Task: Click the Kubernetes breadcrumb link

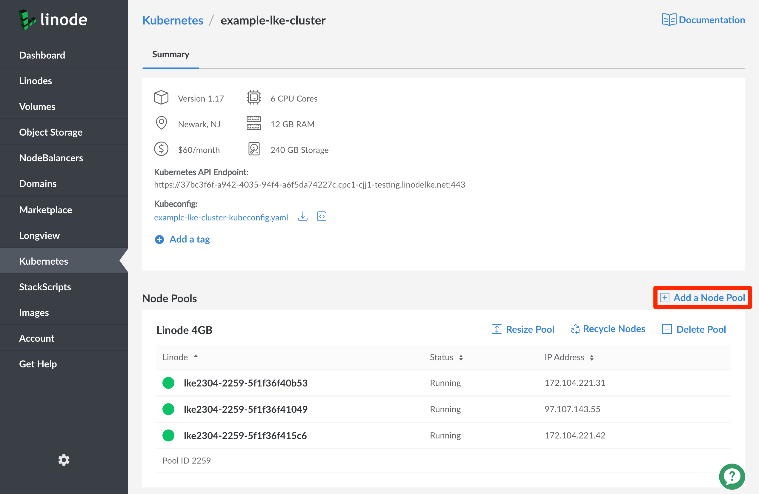Action: [173, 20]
